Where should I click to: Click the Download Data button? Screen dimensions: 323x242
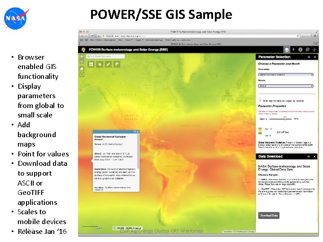269,216
